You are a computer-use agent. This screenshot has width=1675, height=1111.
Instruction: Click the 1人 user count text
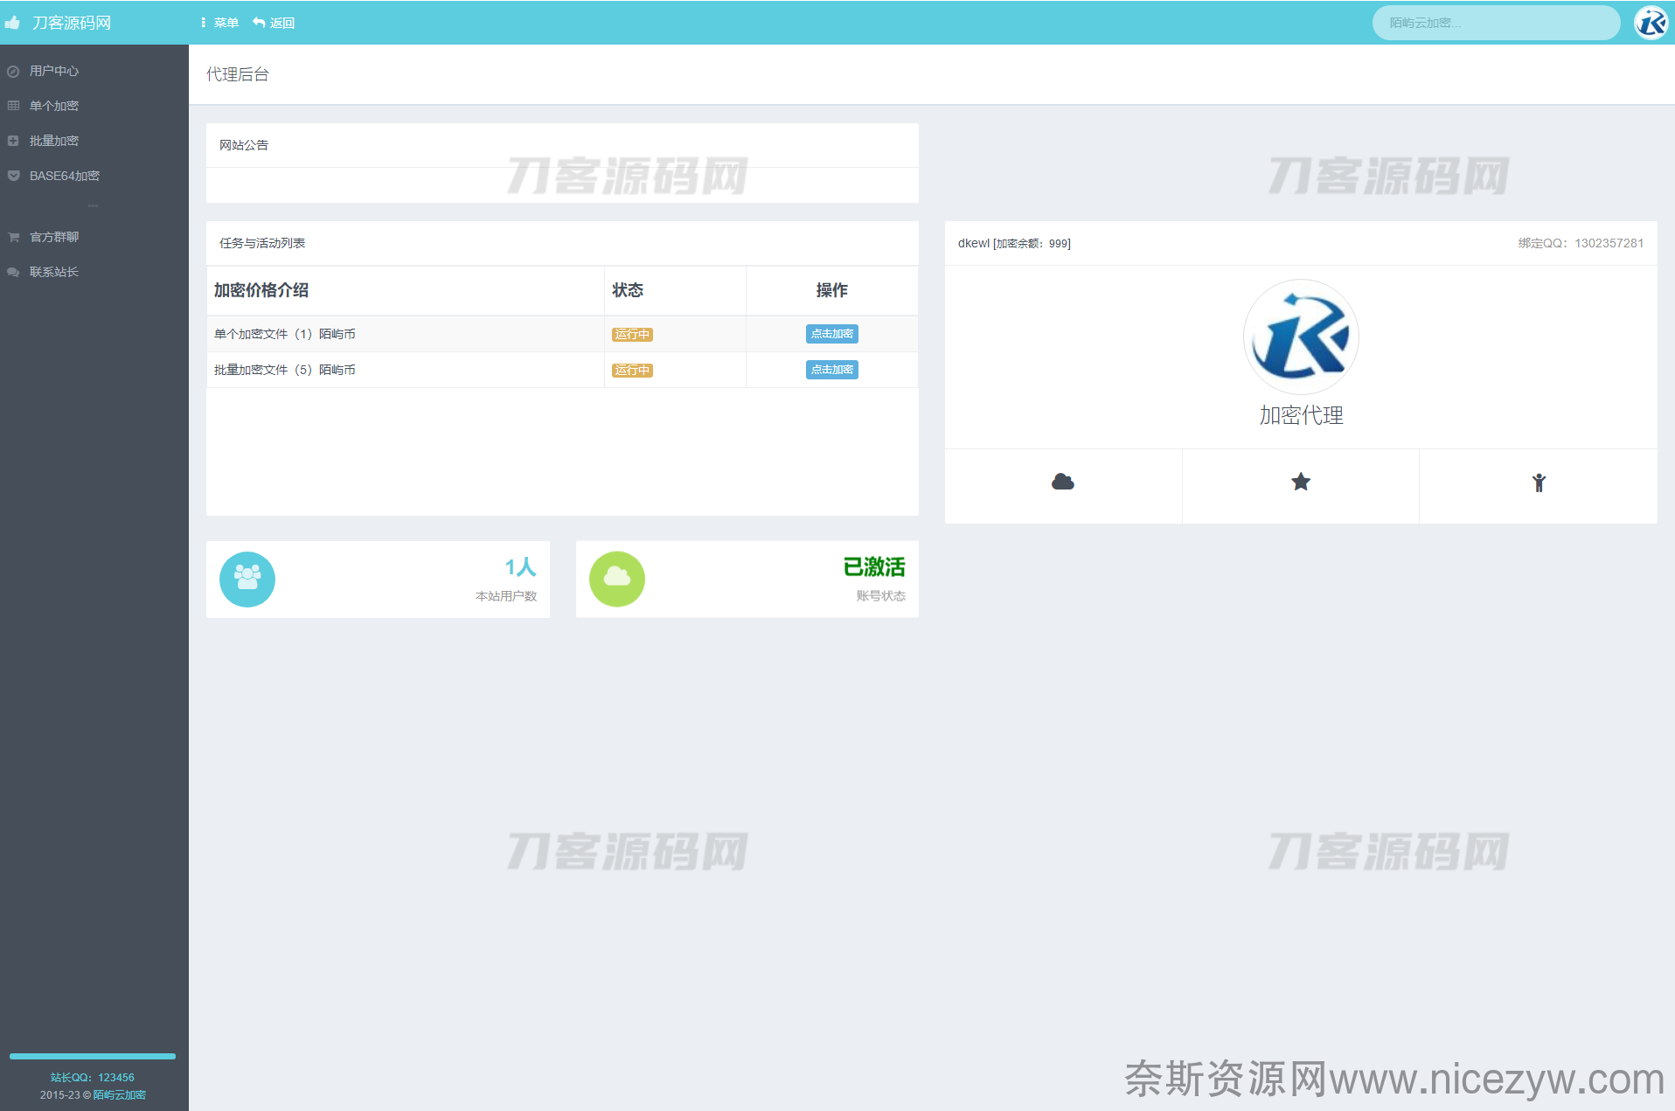[520, 567]
